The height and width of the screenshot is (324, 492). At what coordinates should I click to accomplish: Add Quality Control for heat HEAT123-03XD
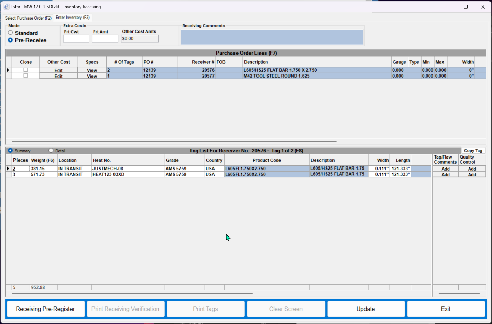tap(472, 174)
